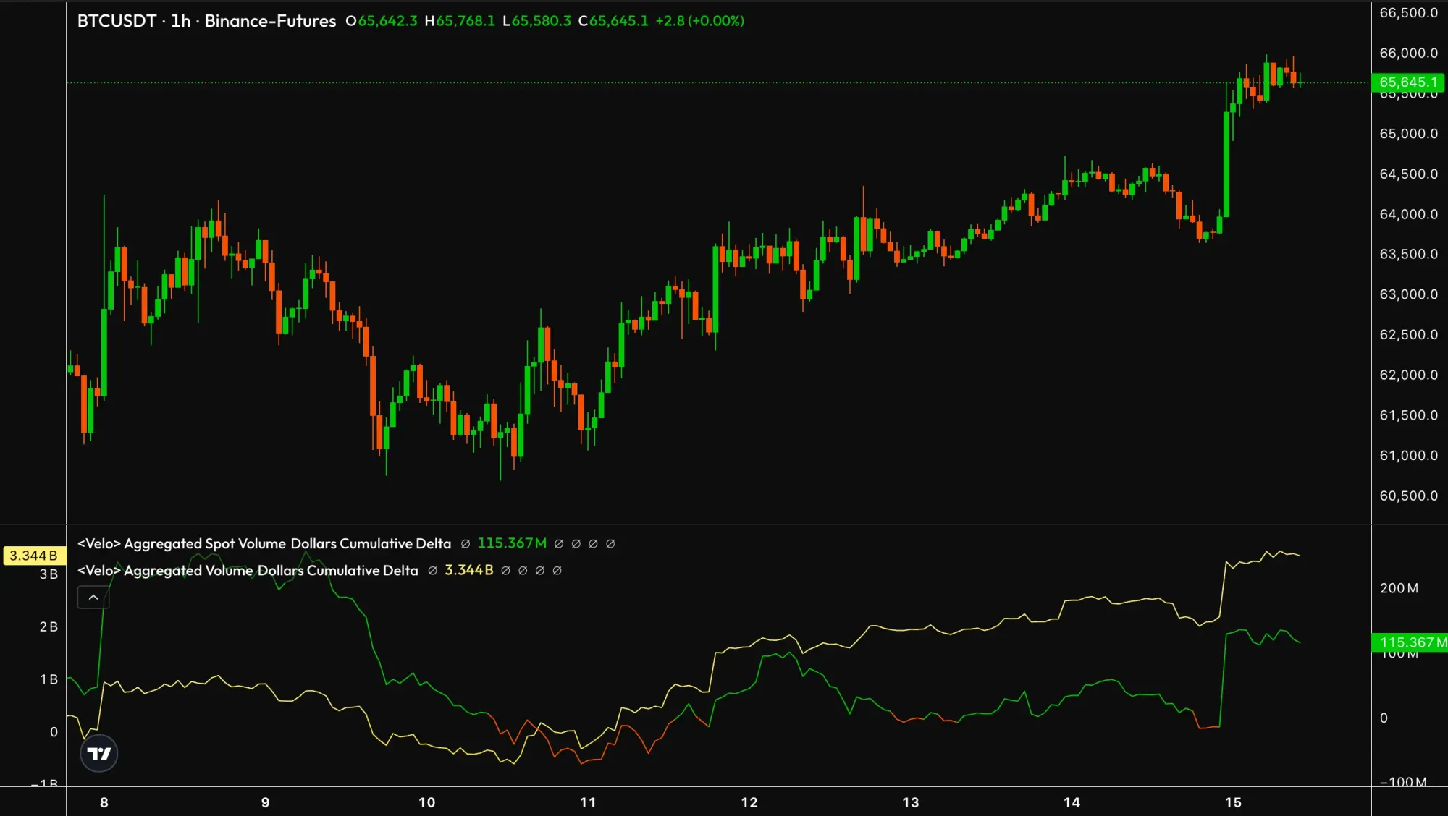1448x816 pixels.
Task: Click the +2.8 (+0.00%) change value
Action: click(699, 21)
